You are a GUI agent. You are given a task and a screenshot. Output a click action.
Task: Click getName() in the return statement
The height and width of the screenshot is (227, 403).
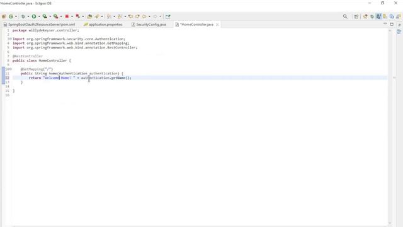coord(120,78)
